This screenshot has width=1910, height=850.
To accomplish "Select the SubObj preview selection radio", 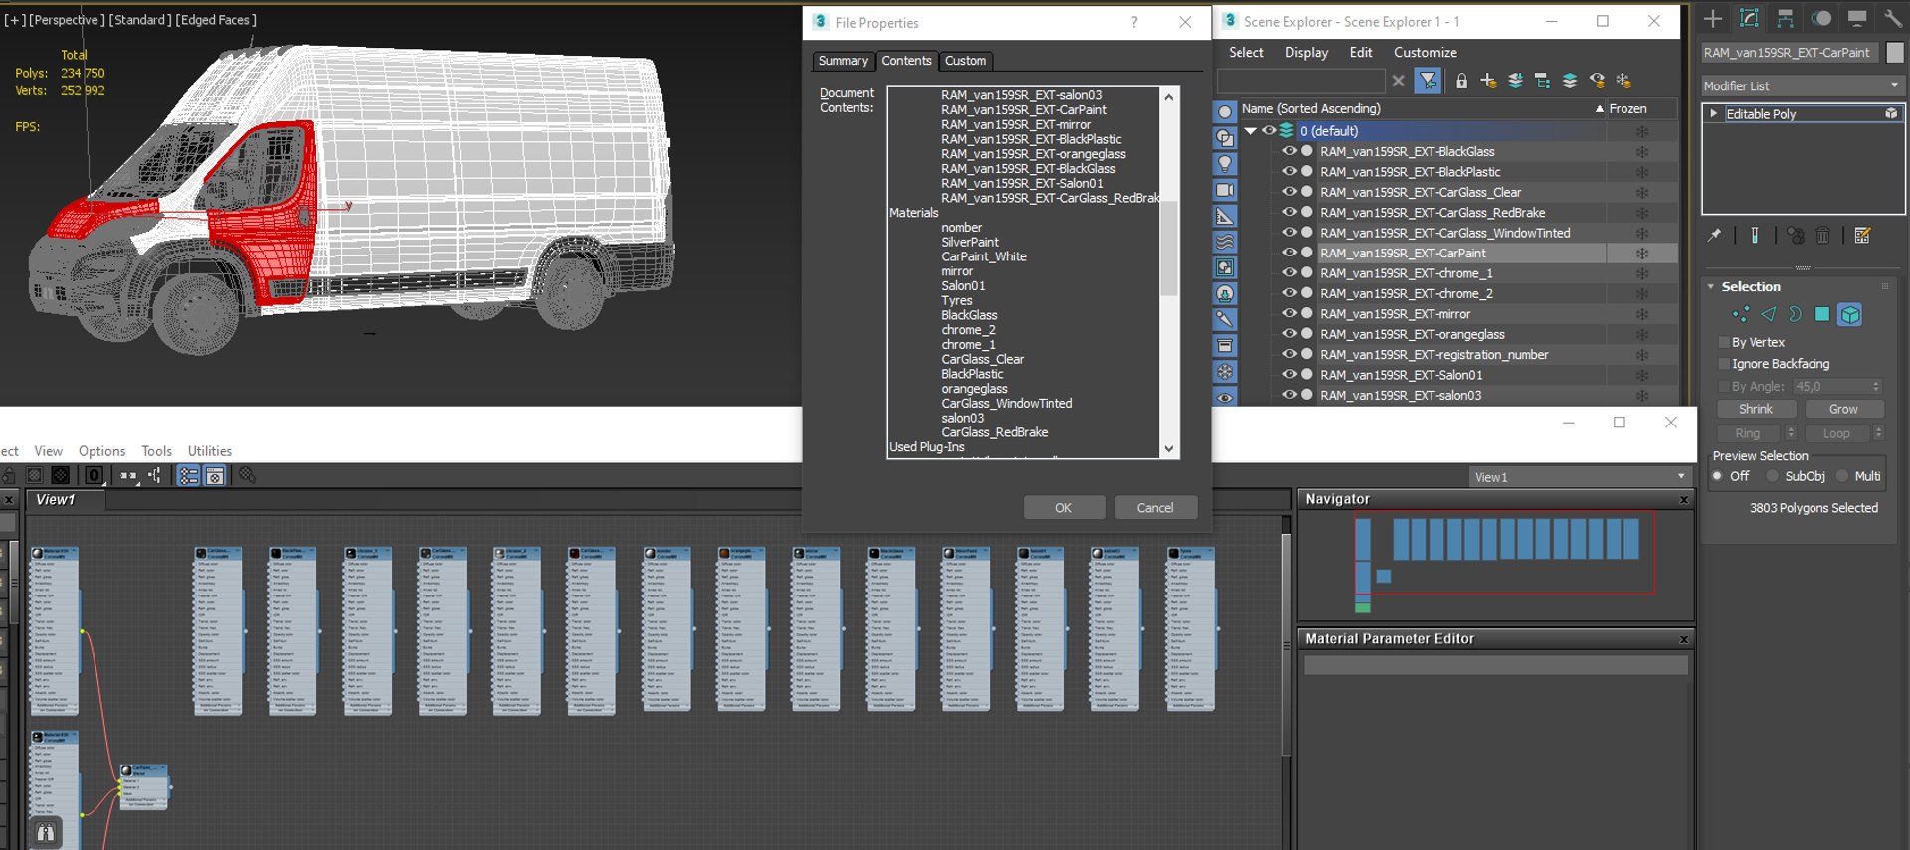I will (x=1772, y=476).
